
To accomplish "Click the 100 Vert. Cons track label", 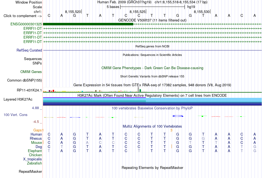I will click(15, 115).
